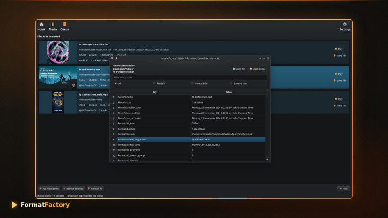
Task: Close the Media Information dialog
Action: tap(268, 58)
